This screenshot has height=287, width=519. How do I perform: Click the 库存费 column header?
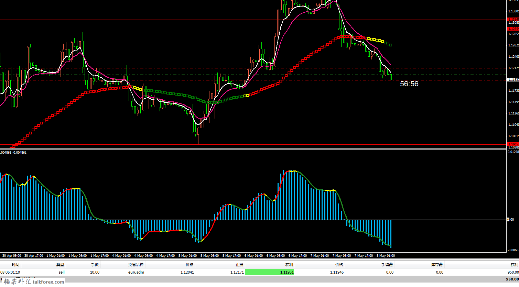437,265
